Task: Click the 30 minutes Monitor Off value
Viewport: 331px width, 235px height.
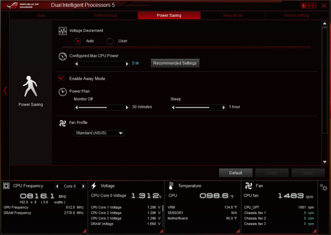Action: 142,107
